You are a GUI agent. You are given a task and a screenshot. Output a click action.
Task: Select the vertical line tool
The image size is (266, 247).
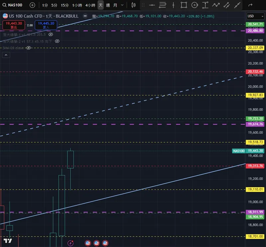coord(173,5)
